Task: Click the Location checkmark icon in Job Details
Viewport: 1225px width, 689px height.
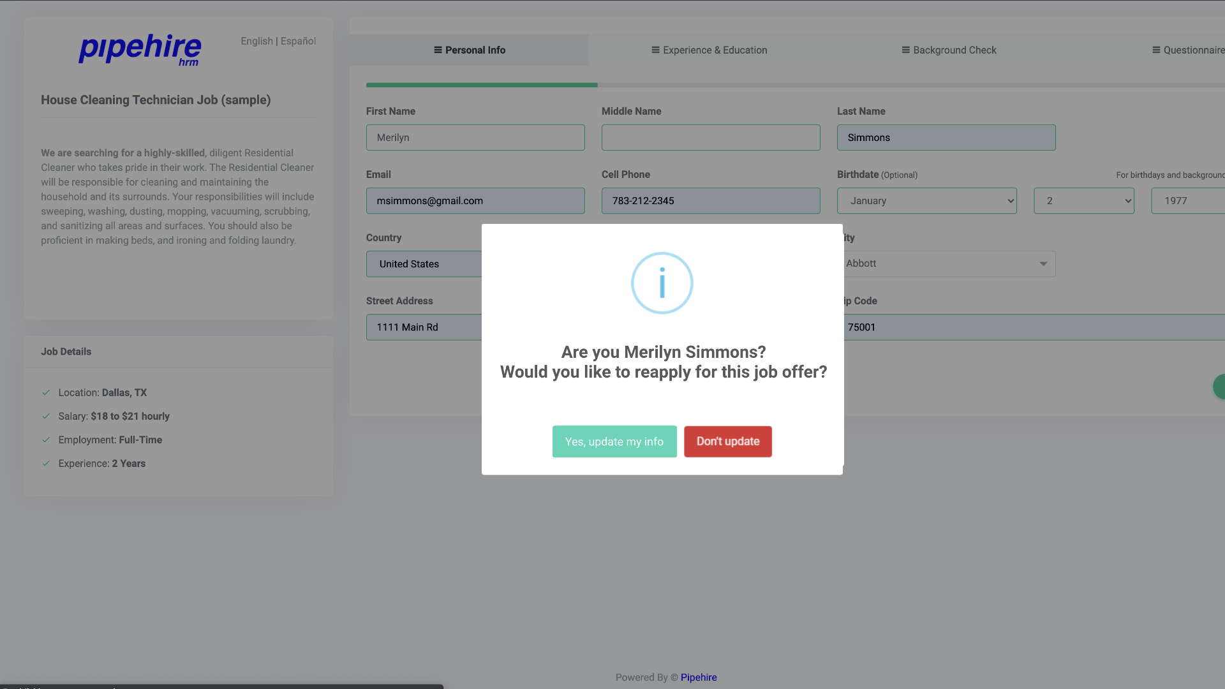Action: 46,392
